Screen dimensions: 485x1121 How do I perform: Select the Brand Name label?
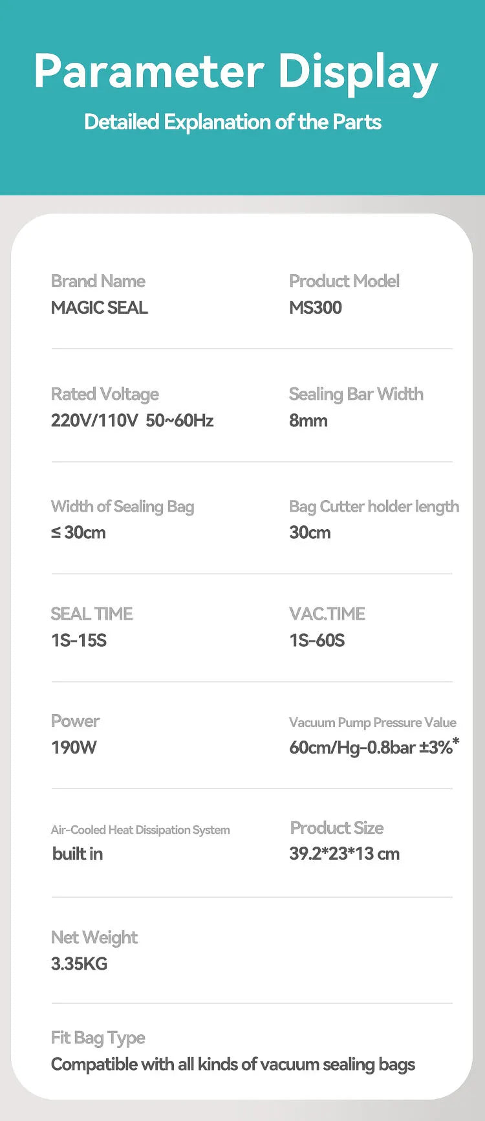[98, 281]
